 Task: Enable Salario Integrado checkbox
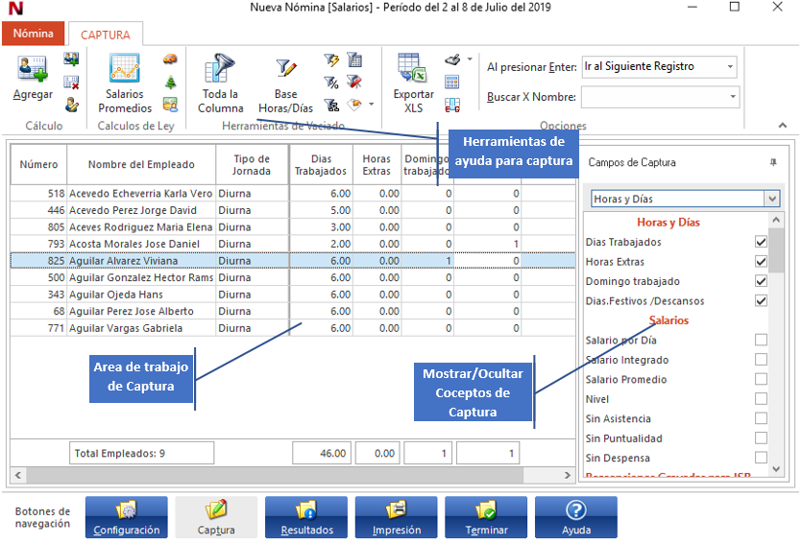(x=761, y=360)
